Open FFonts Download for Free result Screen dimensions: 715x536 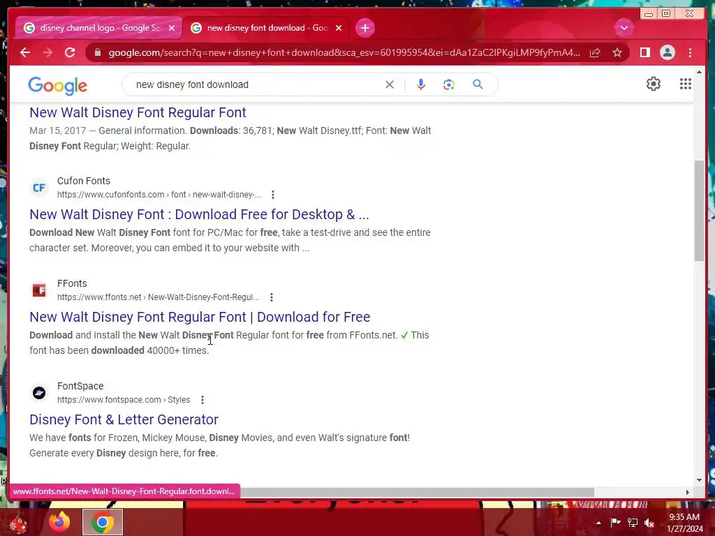(200, 318)
